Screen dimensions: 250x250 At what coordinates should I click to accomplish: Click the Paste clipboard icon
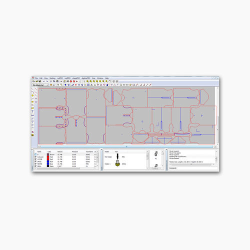pyautogui.click(x=57, y=81)
